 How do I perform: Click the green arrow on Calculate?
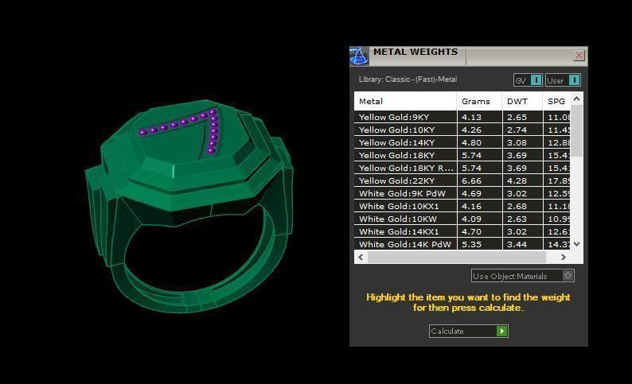coord(501,332)
